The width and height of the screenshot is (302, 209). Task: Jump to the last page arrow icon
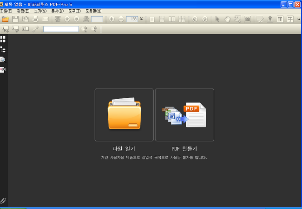86,19
